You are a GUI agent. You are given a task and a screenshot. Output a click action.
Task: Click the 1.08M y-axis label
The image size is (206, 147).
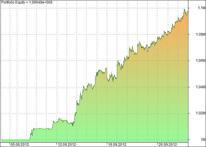click(200, 34)
